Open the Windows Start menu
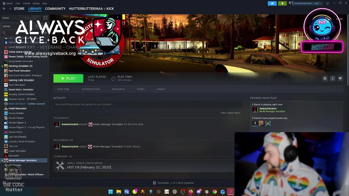The width and height of the screenshot is (349, 196). point(111,192)
